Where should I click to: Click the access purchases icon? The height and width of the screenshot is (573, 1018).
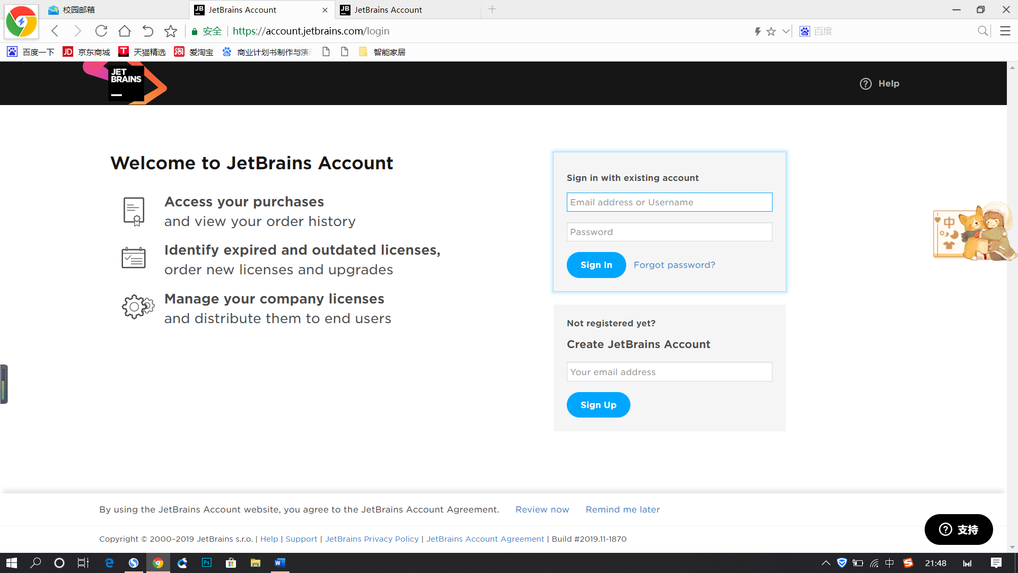[x=133, y=210]
